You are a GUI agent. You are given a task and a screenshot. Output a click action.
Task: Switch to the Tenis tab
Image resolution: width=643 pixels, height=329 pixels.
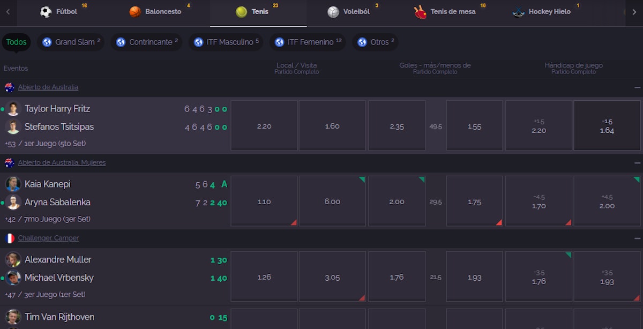point(258,12)
